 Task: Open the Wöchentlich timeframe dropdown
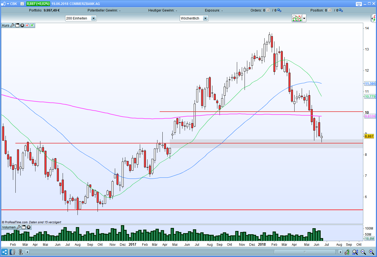[205, 18]
